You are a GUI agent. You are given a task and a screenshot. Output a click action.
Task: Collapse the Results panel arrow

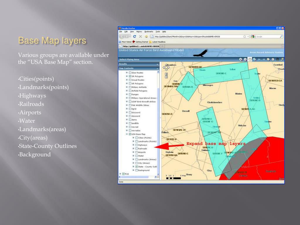click(x=157, y=64)
